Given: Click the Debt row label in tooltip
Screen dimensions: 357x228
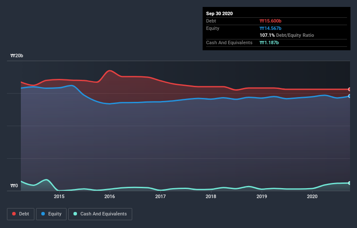Looking at the screenshot, I should point(211,21).
